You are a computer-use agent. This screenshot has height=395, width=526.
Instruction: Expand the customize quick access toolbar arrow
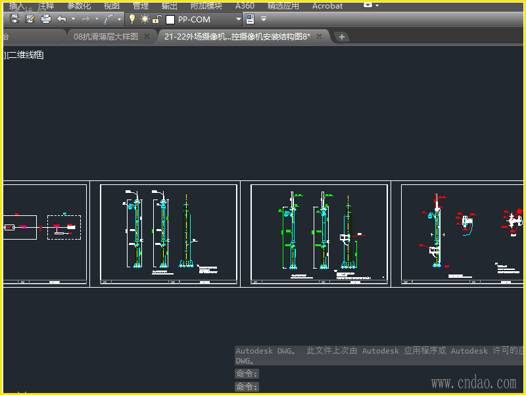coord(264,19)
